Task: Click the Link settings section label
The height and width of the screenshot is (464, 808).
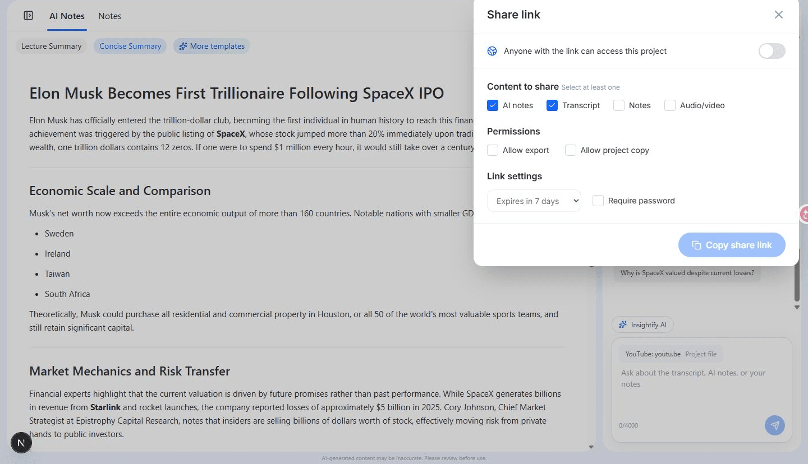Action: click(x=515, y=176)
